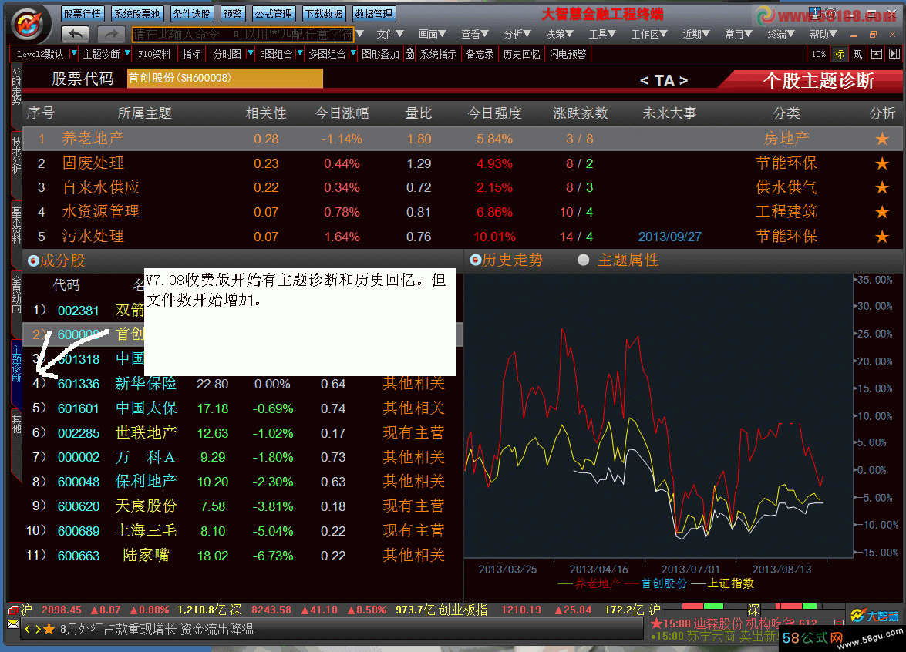Click star analysis icon for 养老地产 row
Screen dimensions: 906x652
[882, 139]
